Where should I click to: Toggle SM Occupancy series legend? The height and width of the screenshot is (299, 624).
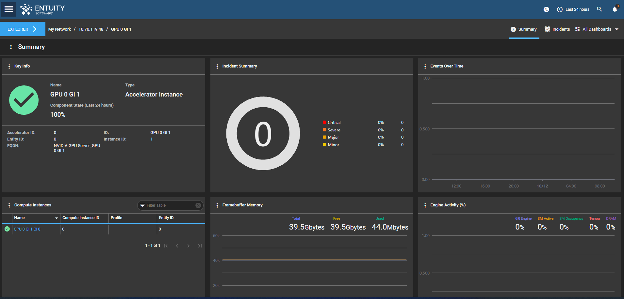[571, 218]
